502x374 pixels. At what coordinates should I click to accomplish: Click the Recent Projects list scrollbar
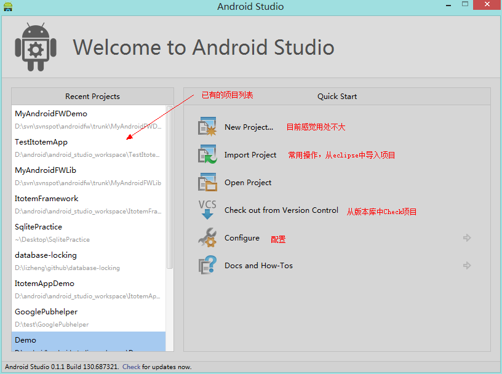[x=170, y=188]
